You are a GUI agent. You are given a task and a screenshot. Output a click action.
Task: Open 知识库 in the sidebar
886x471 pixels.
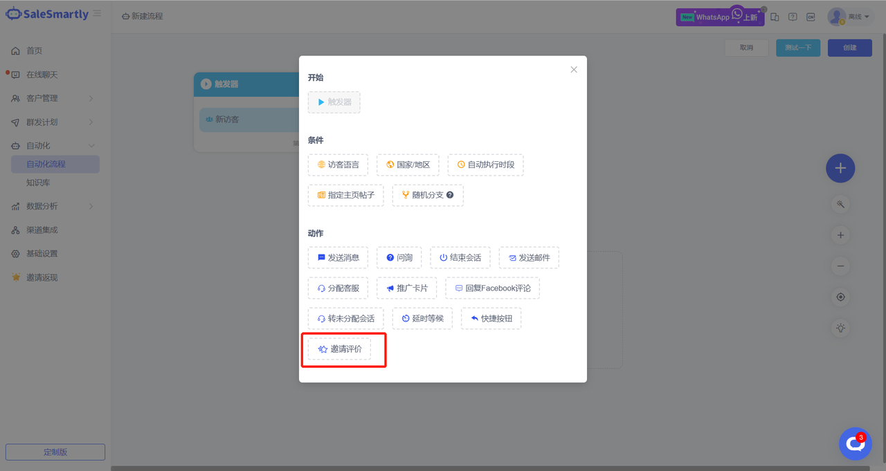[x=38, y=183]
